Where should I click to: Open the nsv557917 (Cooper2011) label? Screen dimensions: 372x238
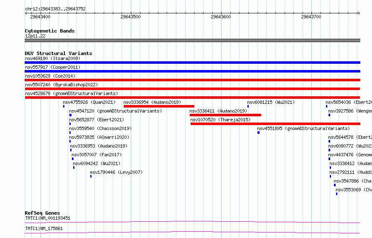(53, 67)
